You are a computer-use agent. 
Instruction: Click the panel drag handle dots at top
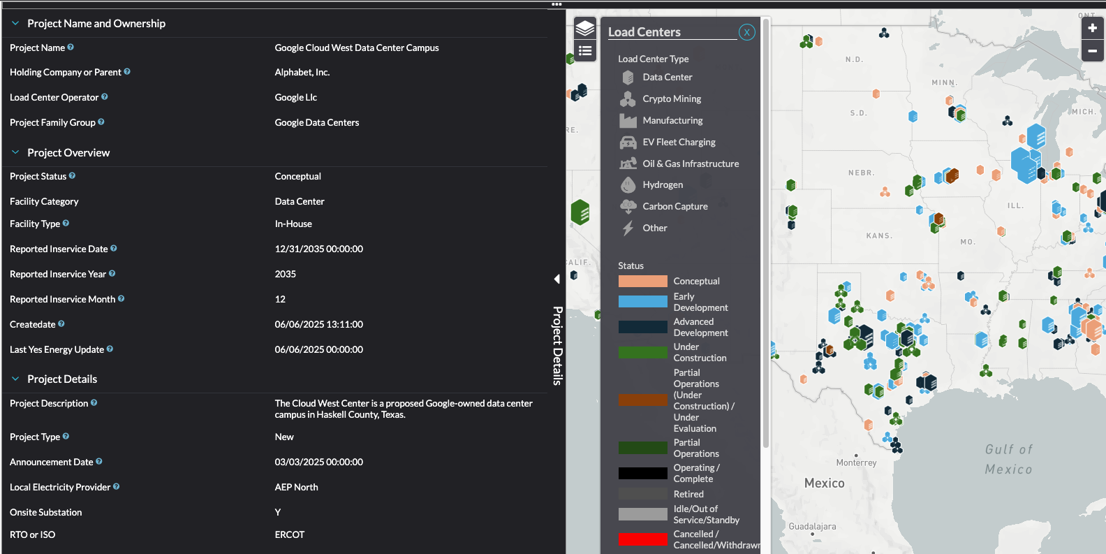click(x=556, y=4)
